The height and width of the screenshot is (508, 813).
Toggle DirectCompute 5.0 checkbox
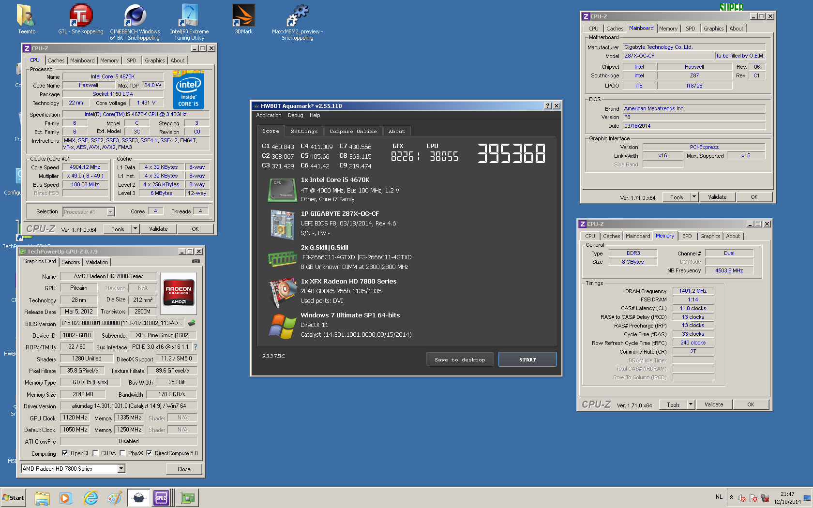click(x=149, y=453)
